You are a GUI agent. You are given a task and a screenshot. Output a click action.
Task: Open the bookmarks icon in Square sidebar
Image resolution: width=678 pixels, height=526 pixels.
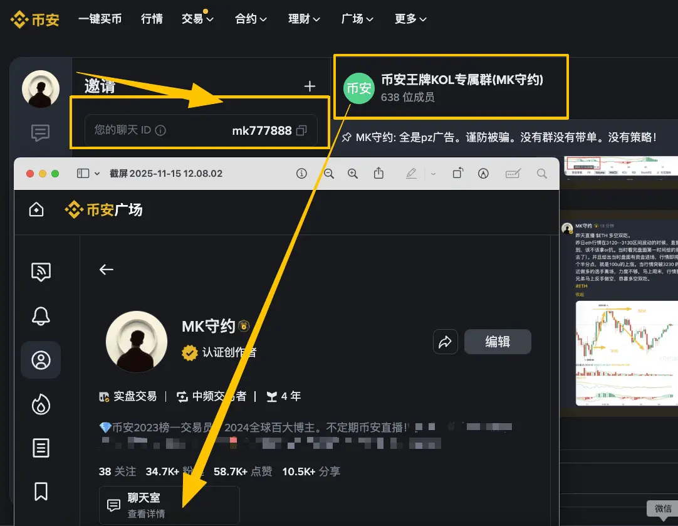click(41, 492)
